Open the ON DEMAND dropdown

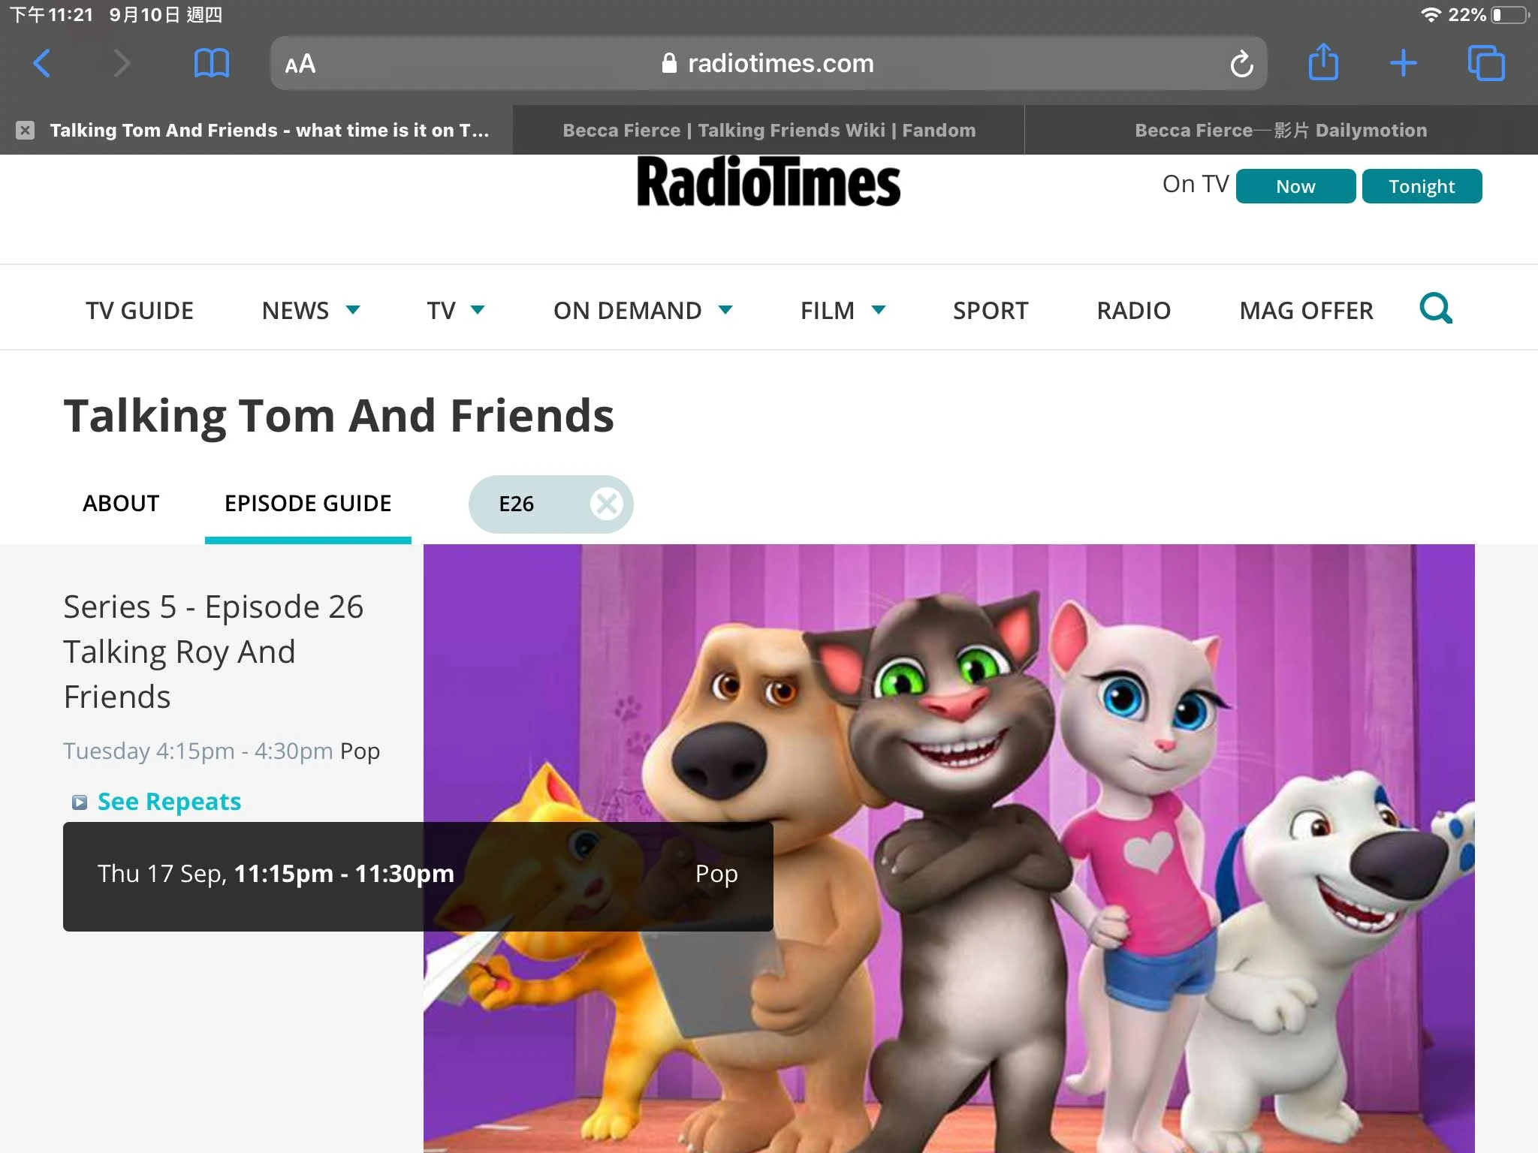click(x=643, y=310)
